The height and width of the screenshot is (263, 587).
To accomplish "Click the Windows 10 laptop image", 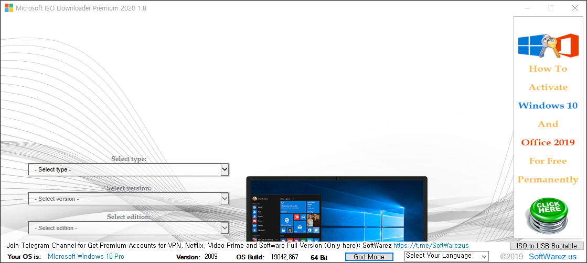I will click(x=337, y=209).
